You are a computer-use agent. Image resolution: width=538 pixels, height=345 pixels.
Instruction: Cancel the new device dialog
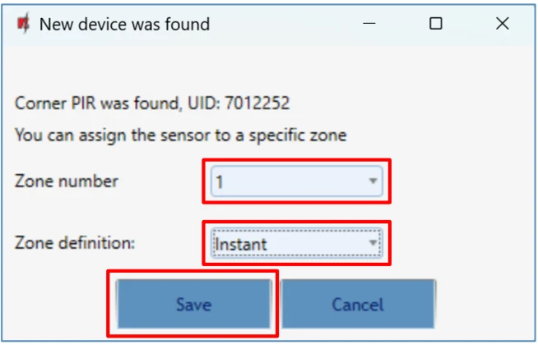point(358,305)
